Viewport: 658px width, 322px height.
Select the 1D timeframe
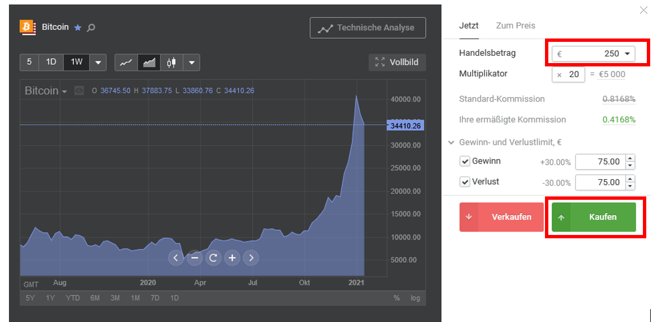coord(51,63)
